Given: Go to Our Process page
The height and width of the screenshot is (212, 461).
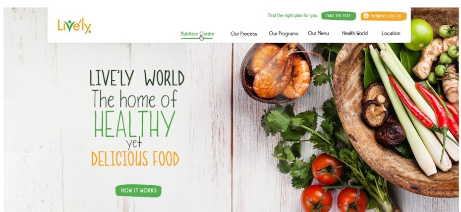Looking at the screenshot, I should (244, 34).
